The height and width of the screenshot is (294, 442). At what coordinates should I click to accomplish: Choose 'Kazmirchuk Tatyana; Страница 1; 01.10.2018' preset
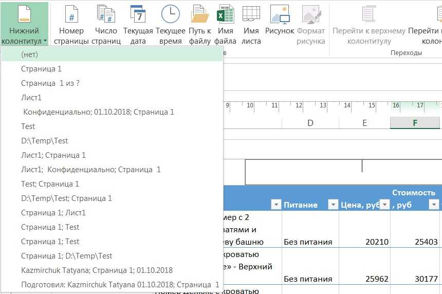click(x=112, y=270)
